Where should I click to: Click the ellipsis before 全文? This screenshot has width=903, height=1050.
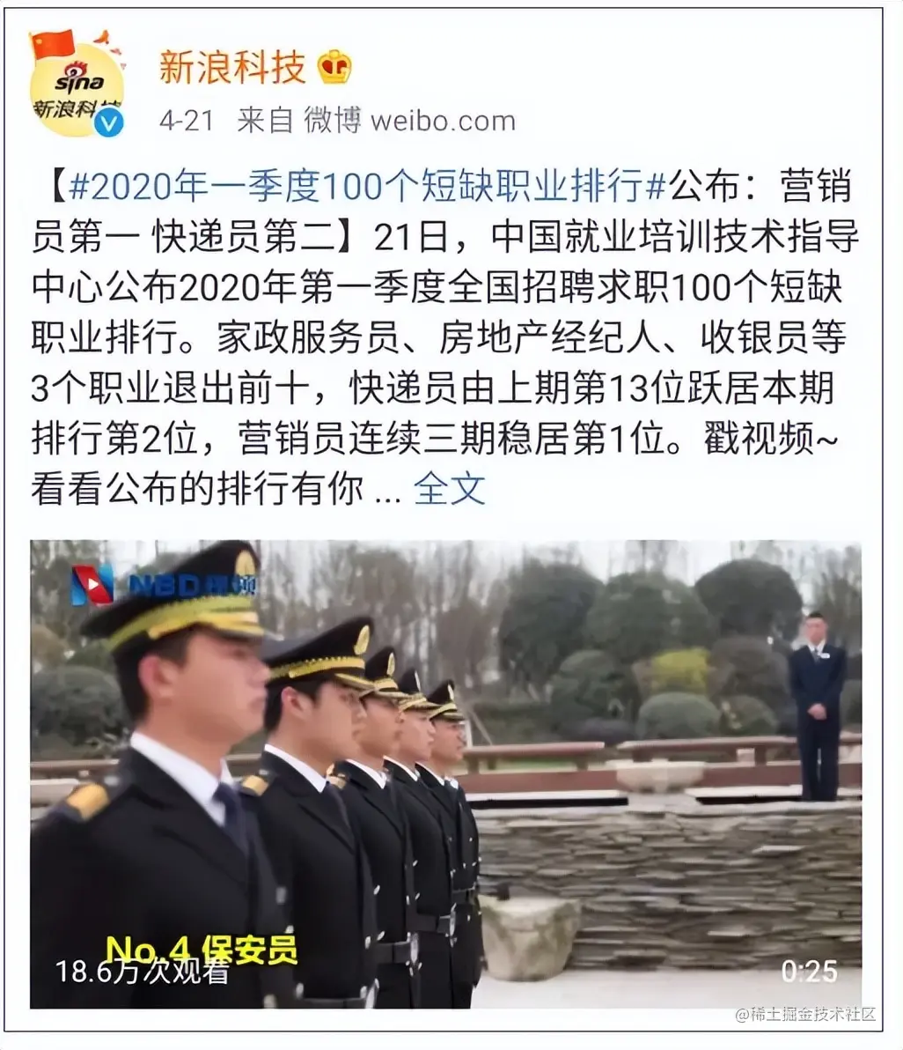tap(388, 497)
